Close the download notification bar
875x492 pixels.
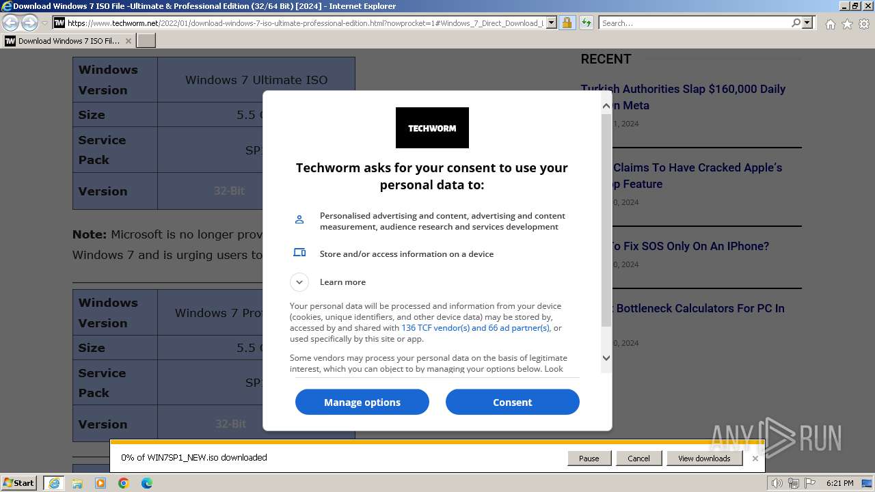(x=755, y=459)
